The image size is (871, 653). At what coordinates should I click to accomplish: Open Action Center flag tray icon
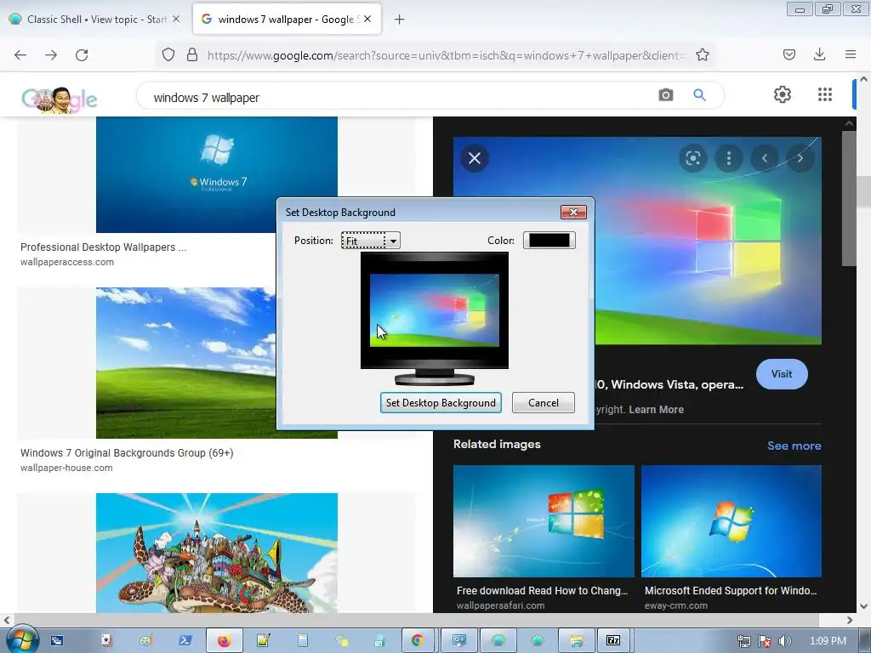[765, 641]
